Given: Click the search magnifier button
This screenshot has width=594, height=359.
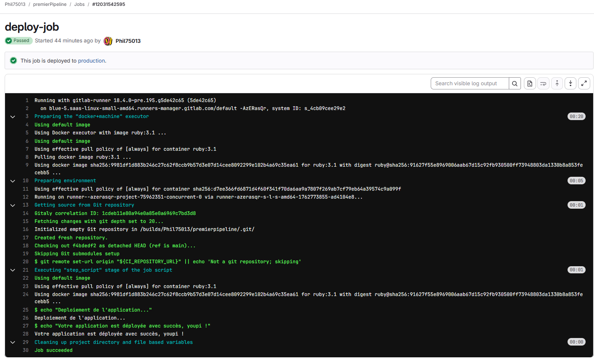Looking at the screenshot, I should (x=515, y=84).
